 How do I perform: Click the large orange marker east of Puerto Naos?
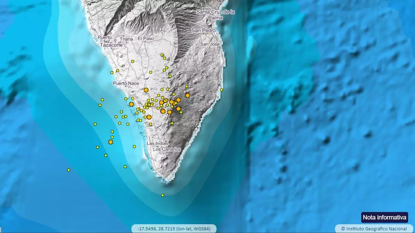click(146, 90)
